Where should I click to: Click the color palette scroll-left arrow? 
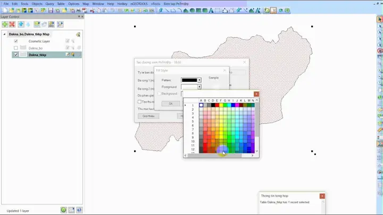tap(186, 155)
